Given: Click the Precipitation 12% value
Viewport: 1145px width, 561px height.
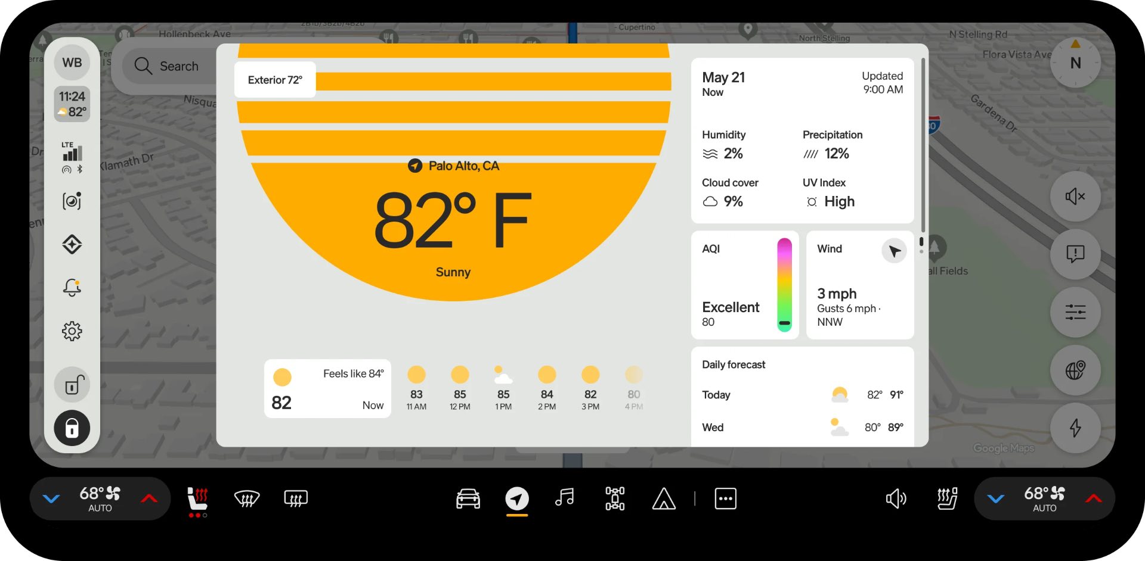Looking at the screenshot, I should coord(837,154).
